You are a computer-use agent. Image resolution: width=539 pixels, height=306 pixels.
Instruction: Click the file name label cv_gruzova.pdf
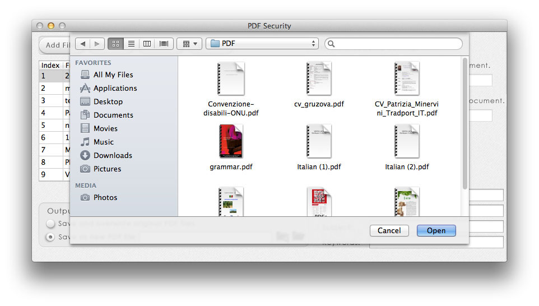pos(319,104)
